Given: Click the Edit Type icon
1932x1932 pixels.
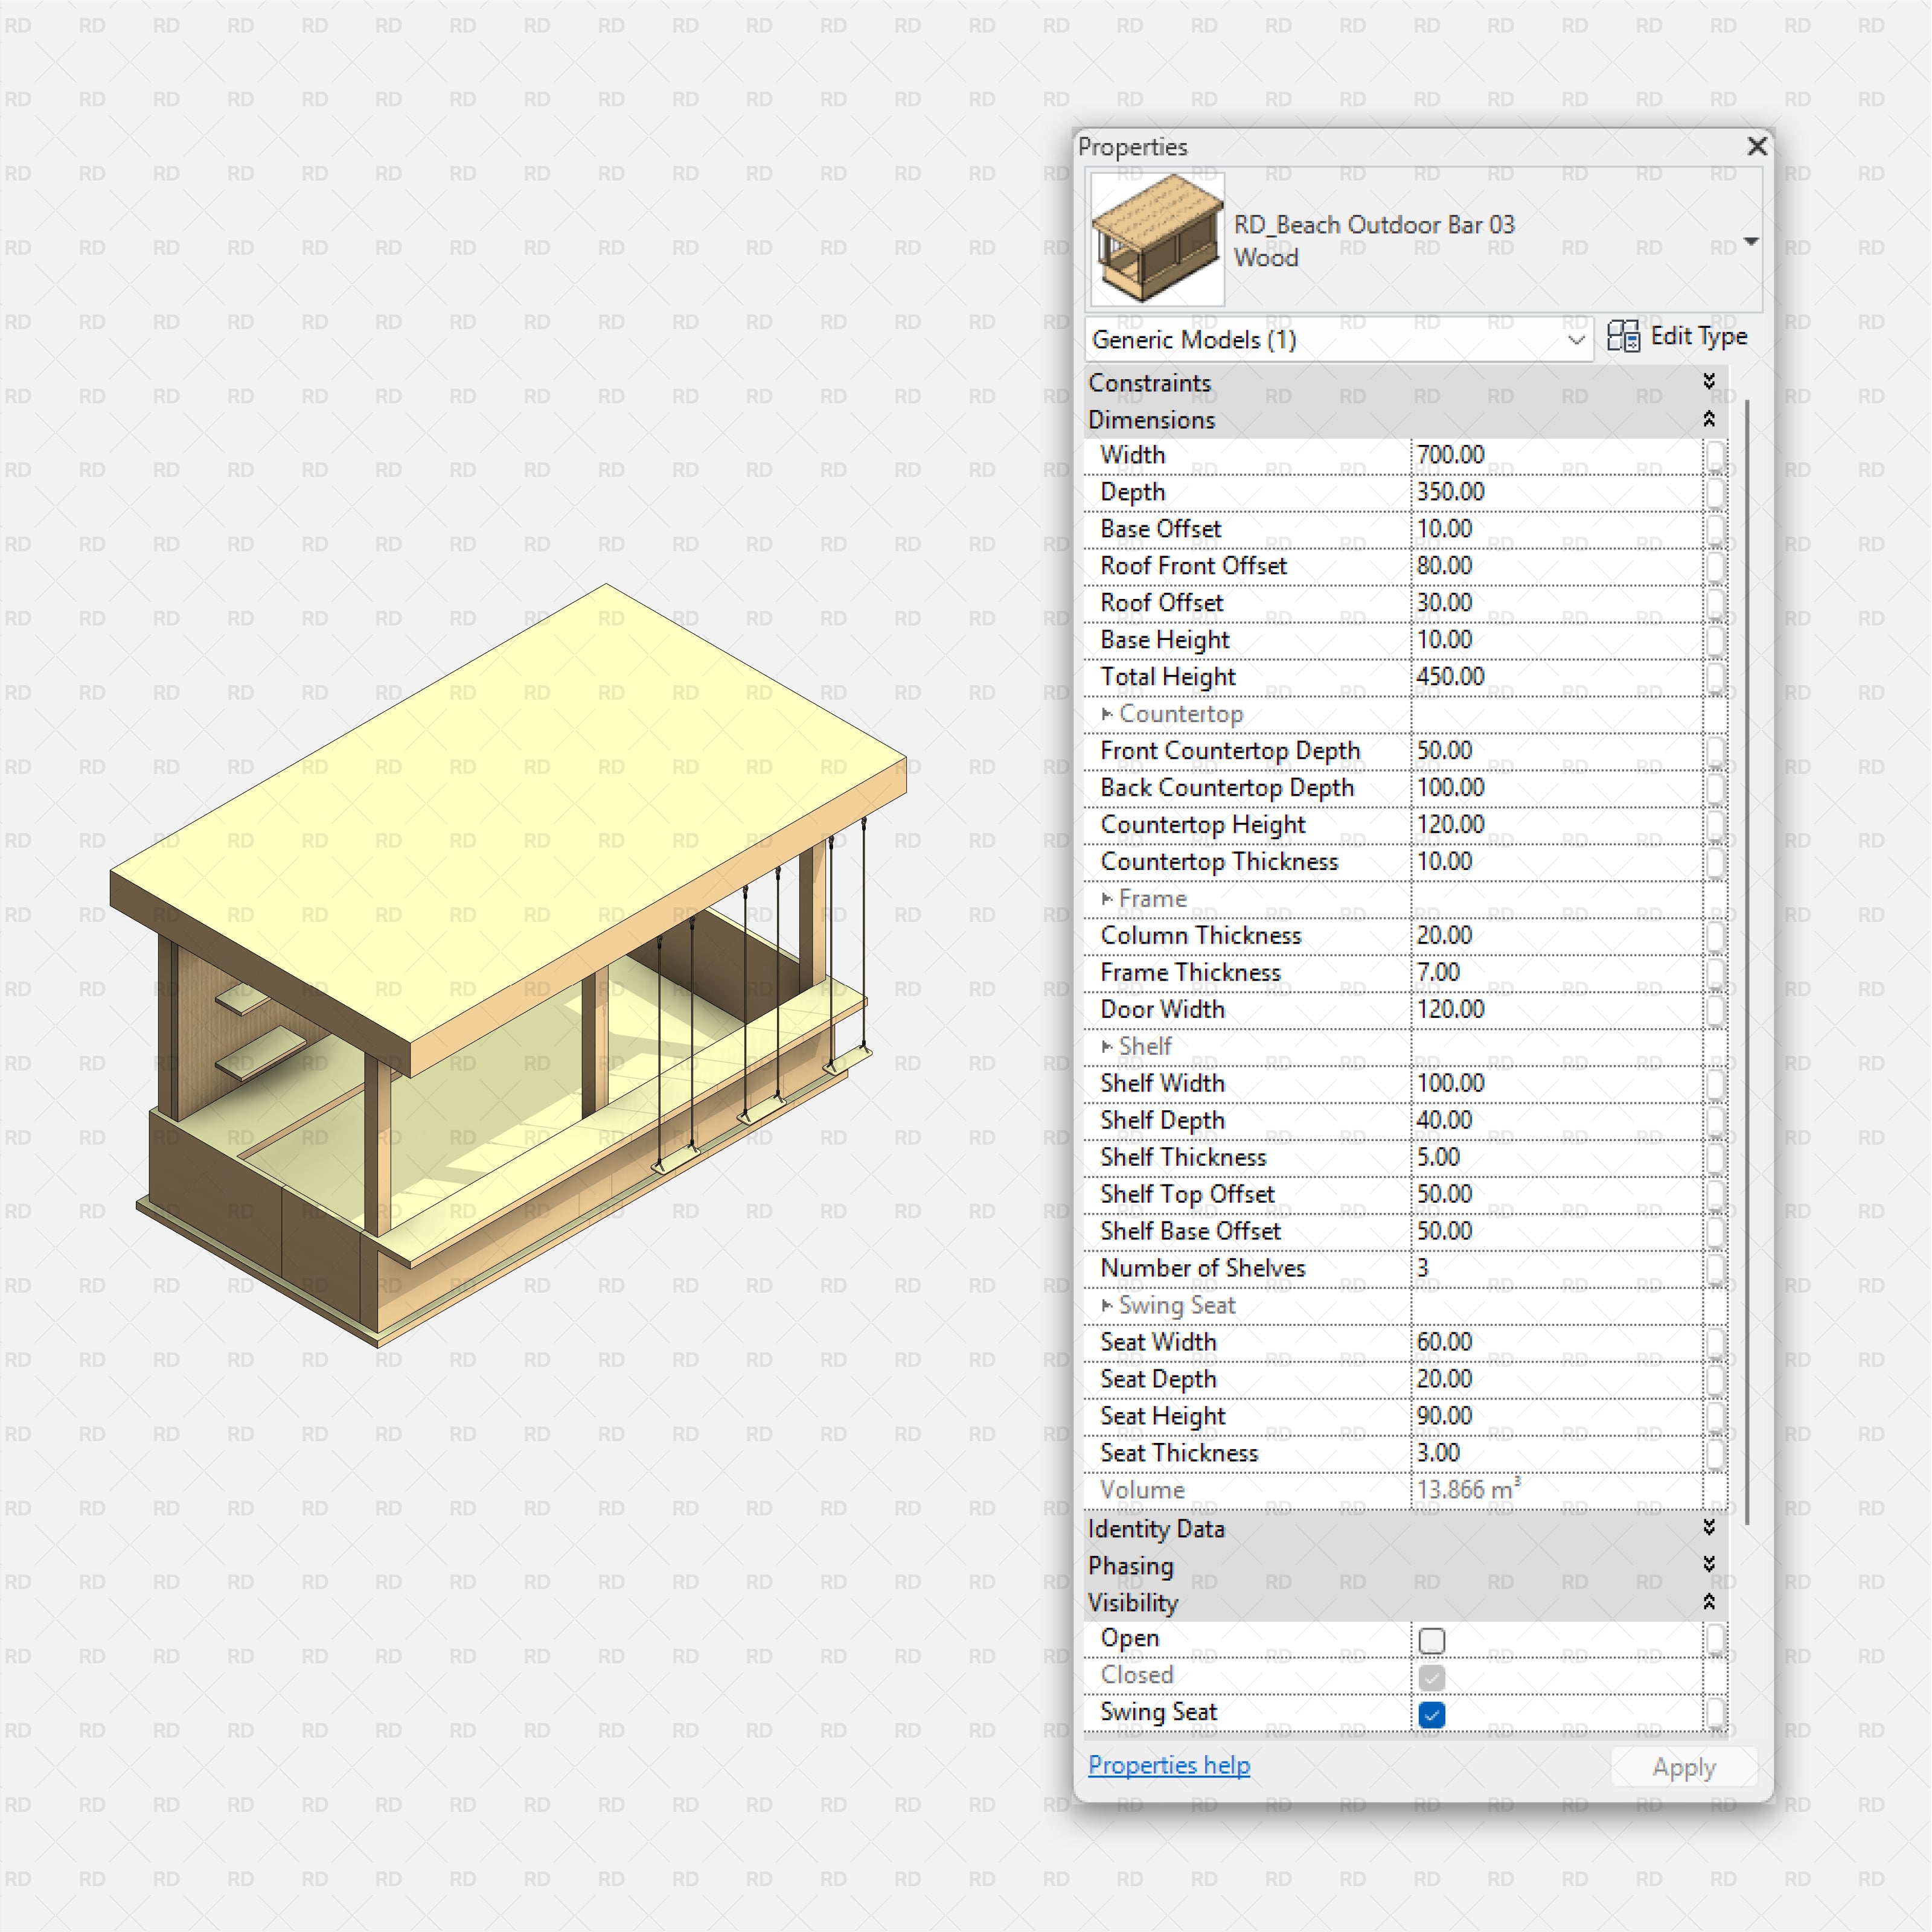Looking at the screenshot, I should pos(1623,337).
